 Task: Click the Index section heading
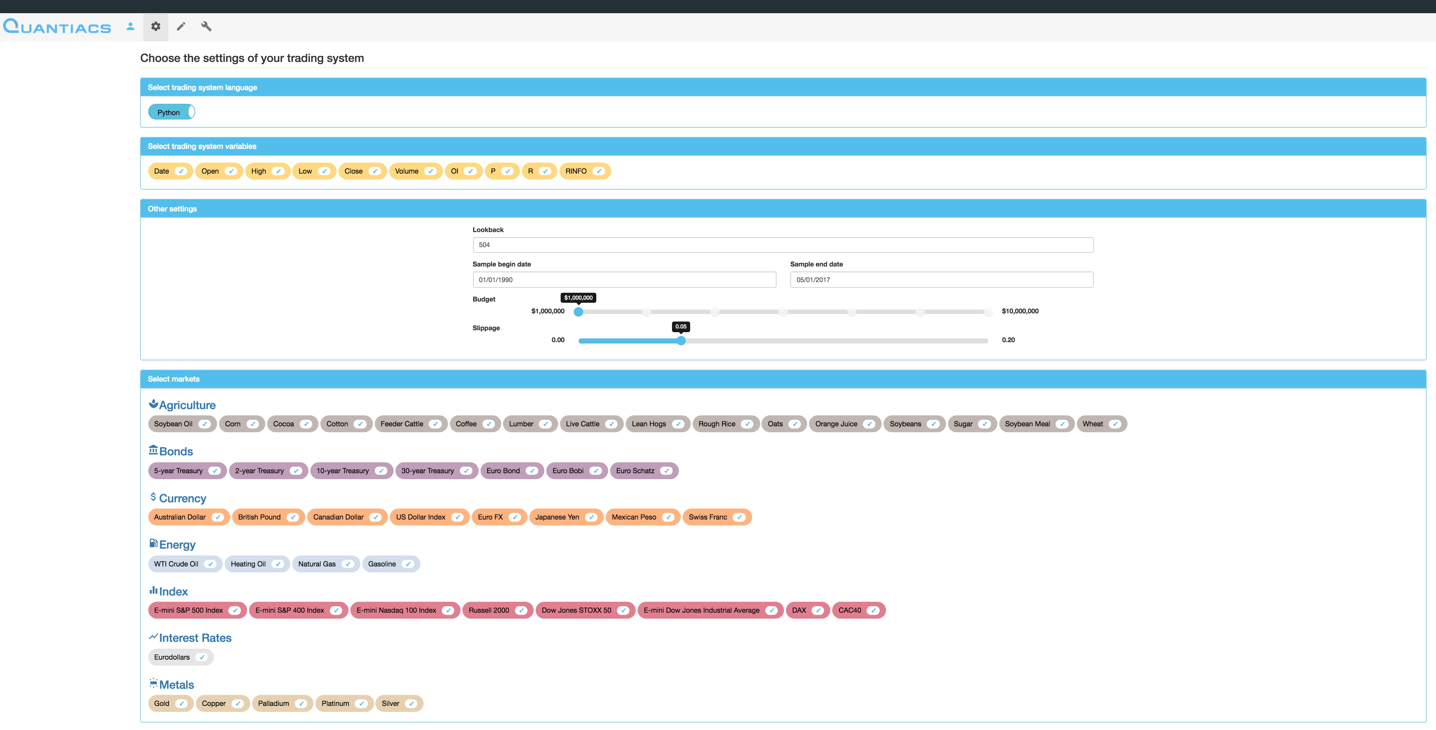pos(173,592)
